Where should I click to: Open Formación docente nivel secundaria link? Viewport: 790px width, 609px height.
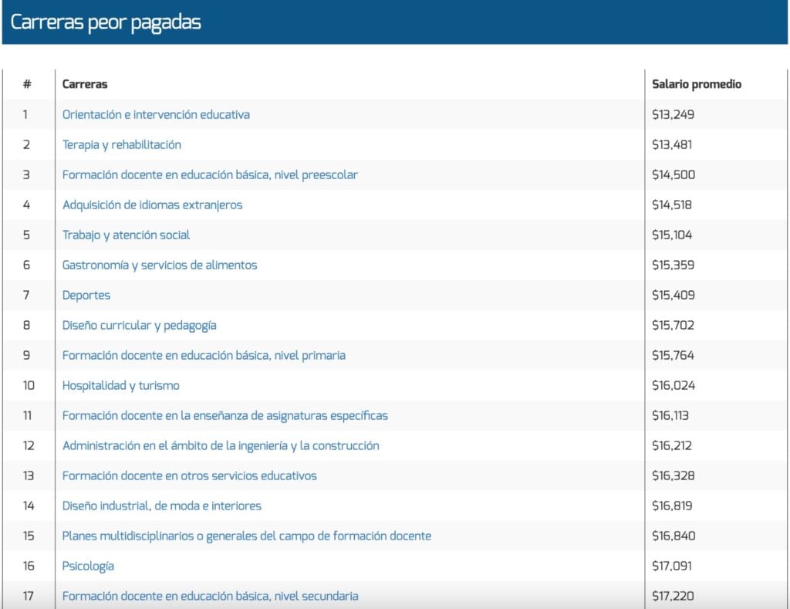click(210, 596)
